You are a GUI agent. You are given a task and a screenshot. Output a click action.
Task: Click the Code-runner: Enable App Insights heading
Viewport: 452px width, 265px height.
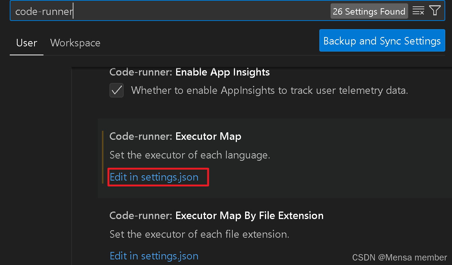click(x=189, y=72)
